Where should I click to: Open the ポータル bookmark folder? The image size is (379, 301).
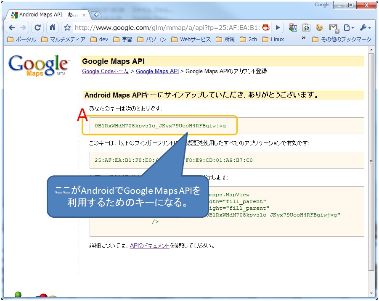(x=22, y=40)
